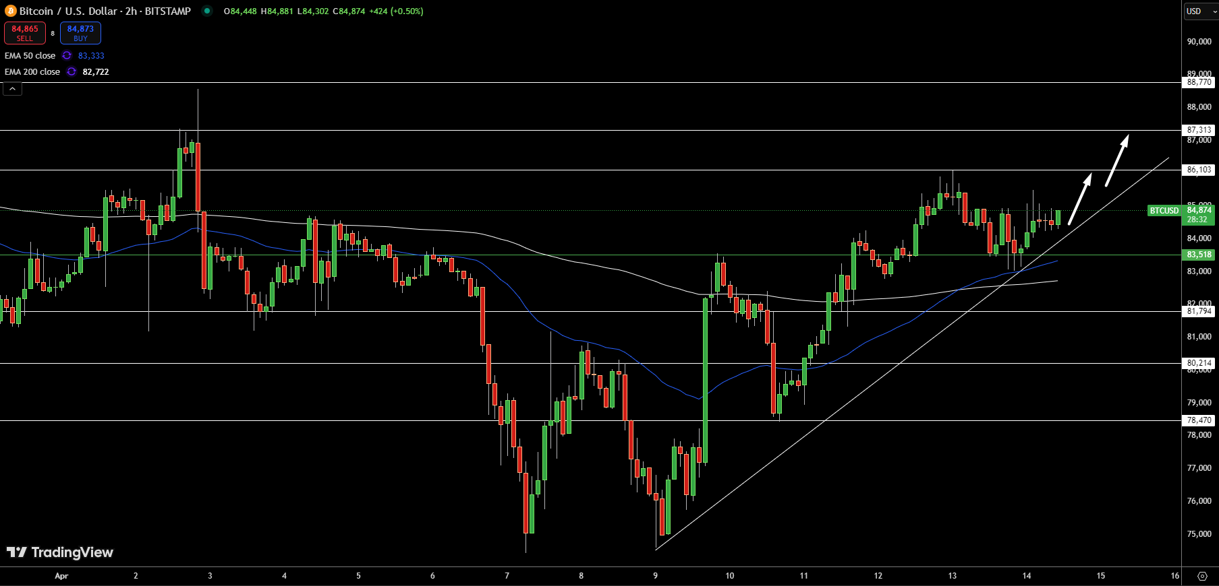Click the 83,000 price axis label
The height and width of the screenshot is (586, 1219).
point(1199,271)
